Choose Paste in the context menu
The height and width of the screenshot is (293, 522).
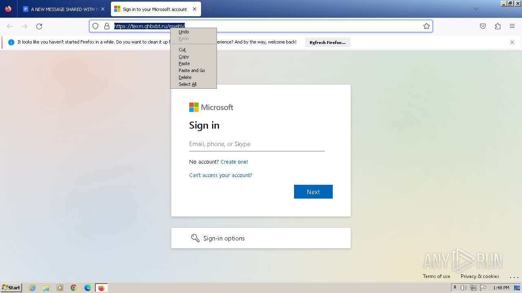(193, 63)
